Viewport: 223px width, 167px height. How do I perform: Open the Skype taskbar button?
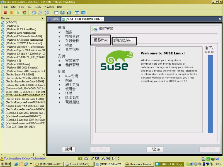coord(169,164)
